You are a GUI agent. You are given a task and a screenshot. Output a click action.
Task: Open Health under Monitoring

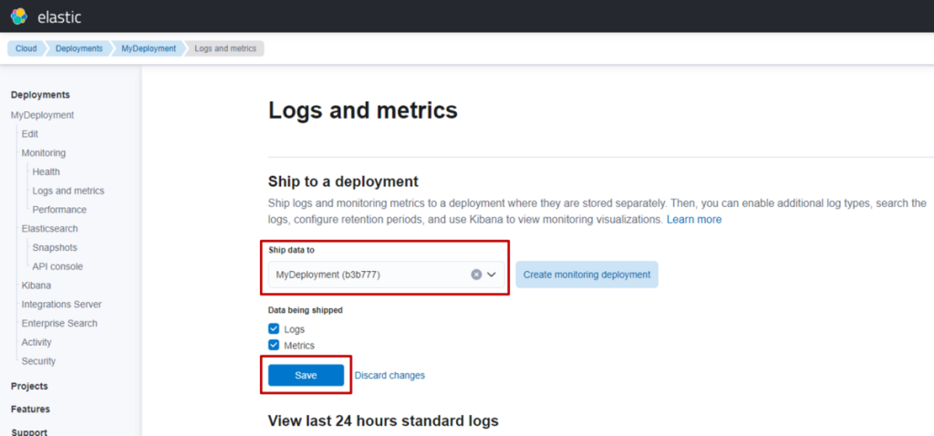(46, 171)
